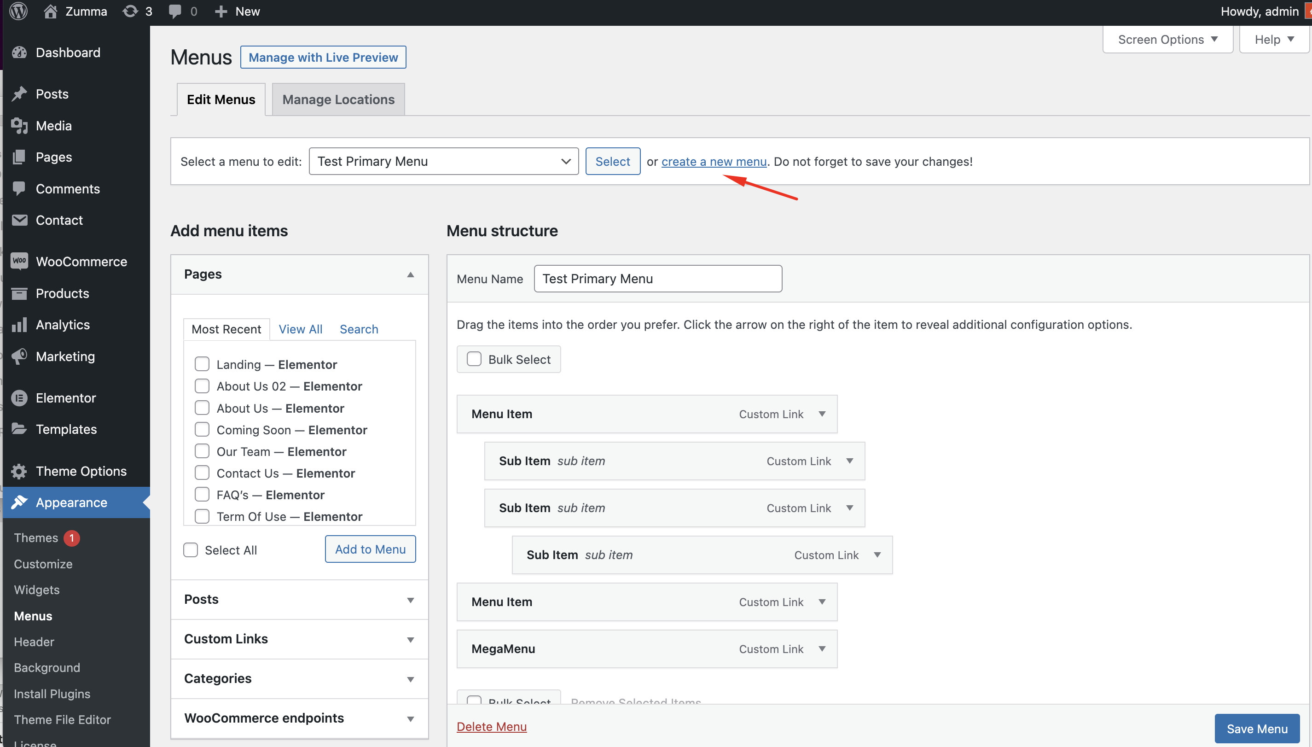This screenshot has width=1312, height=747.
Task: Open WooCommerce from the sidebar icon
Action: [x=19, y=261]
